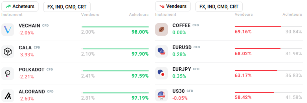Click the Algorand logo icon
The image size is (307, 103).
click(x=8, y=96)
